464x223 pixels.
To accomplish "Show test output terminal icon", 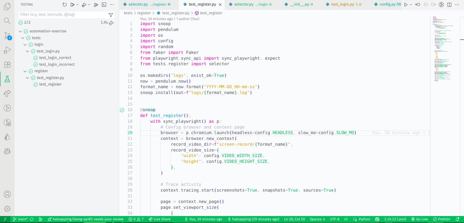I will [104, 5].
